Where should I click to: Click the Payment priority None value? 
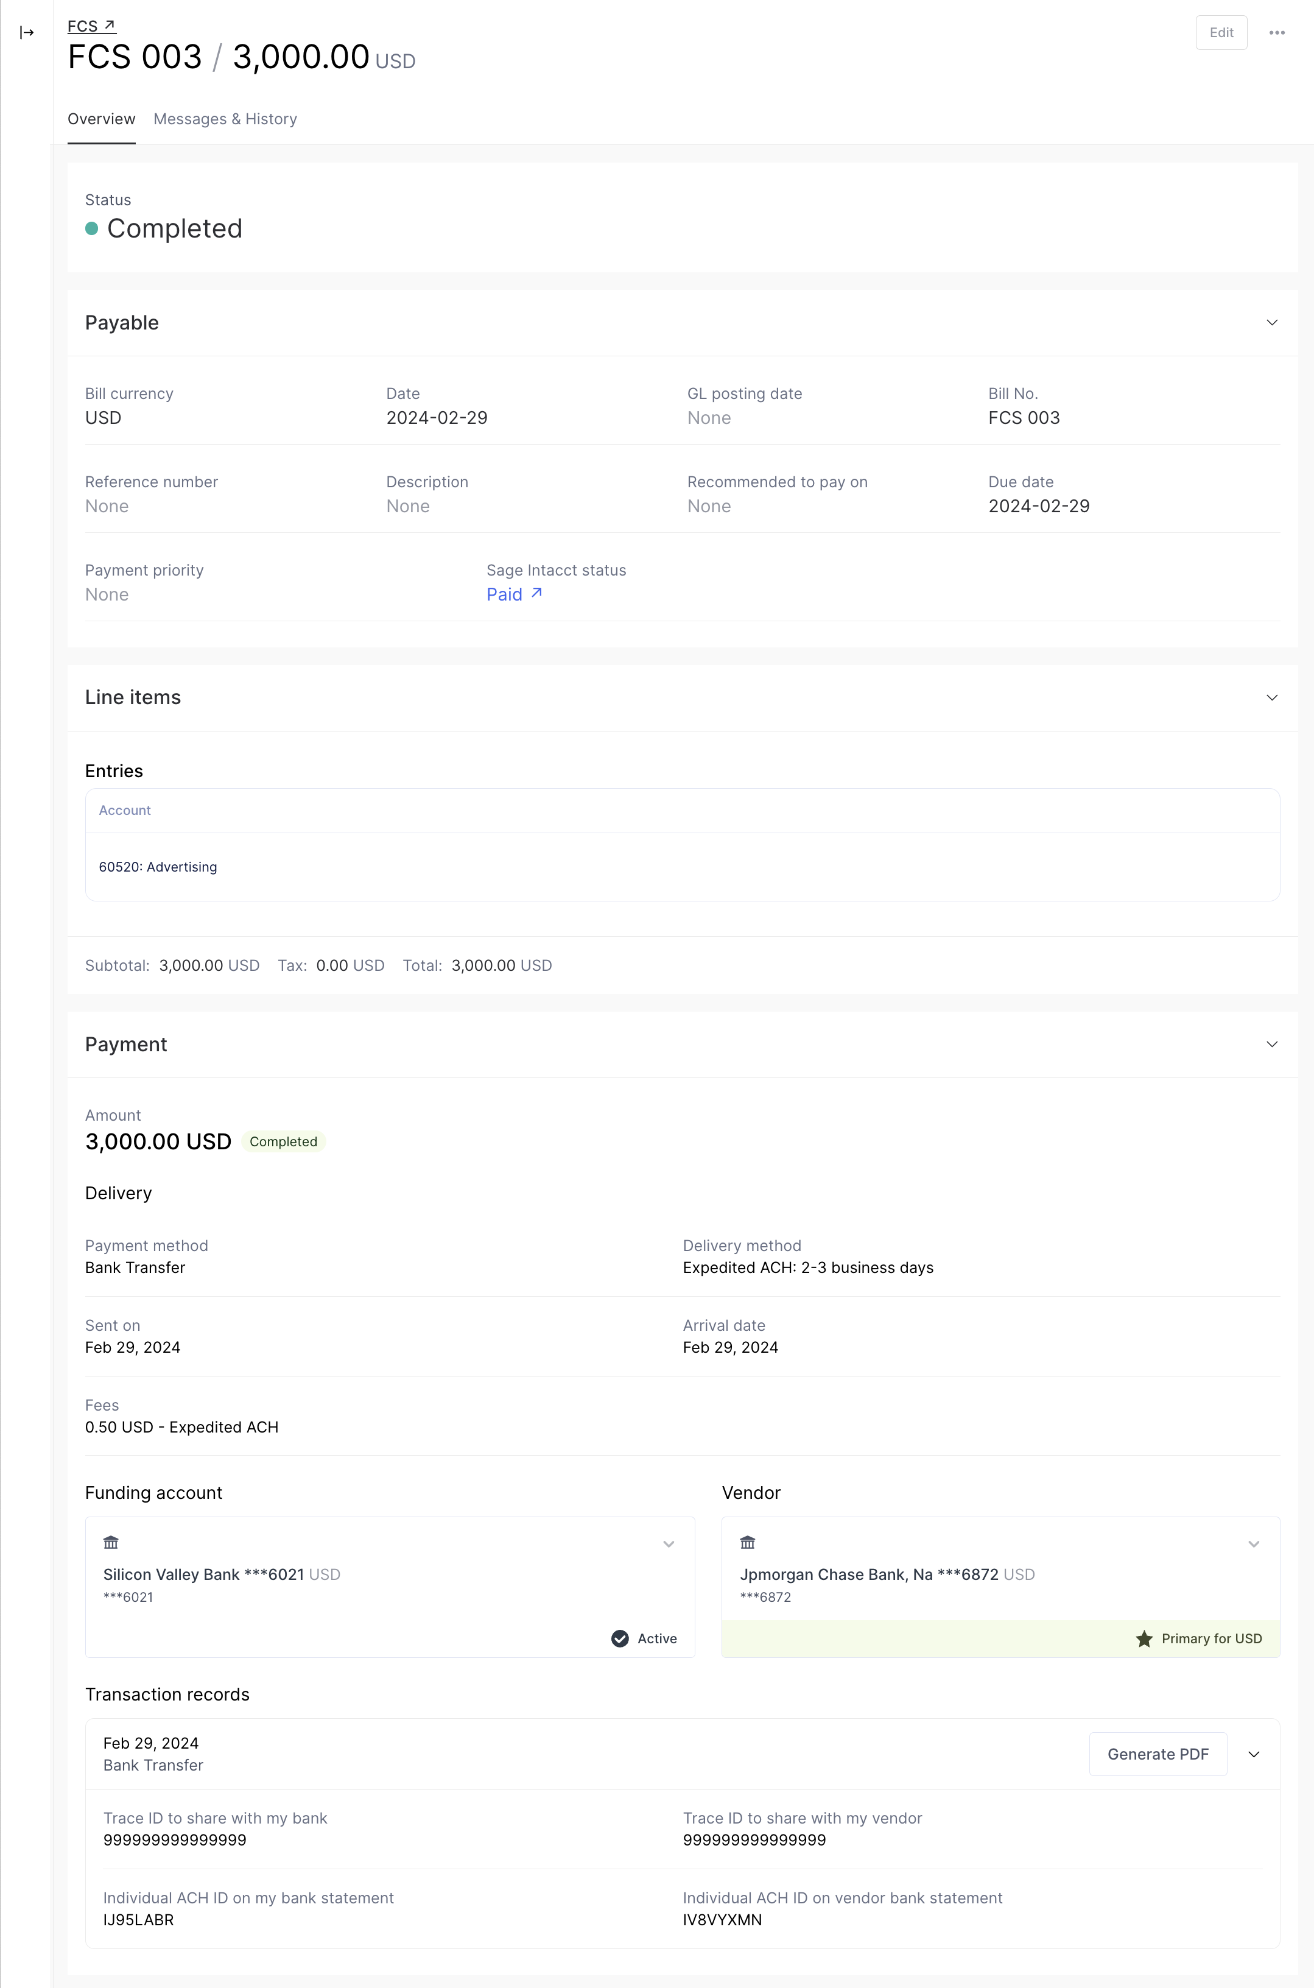click(x=107, y=594)
